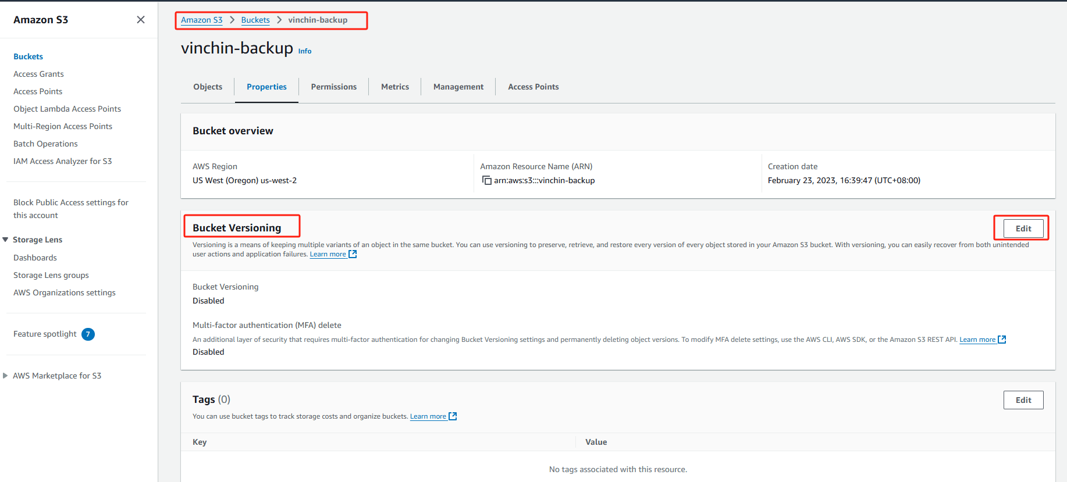Open Storage Lens Dashboards
Screen dimensions: 1067x482
pos(35,258)
